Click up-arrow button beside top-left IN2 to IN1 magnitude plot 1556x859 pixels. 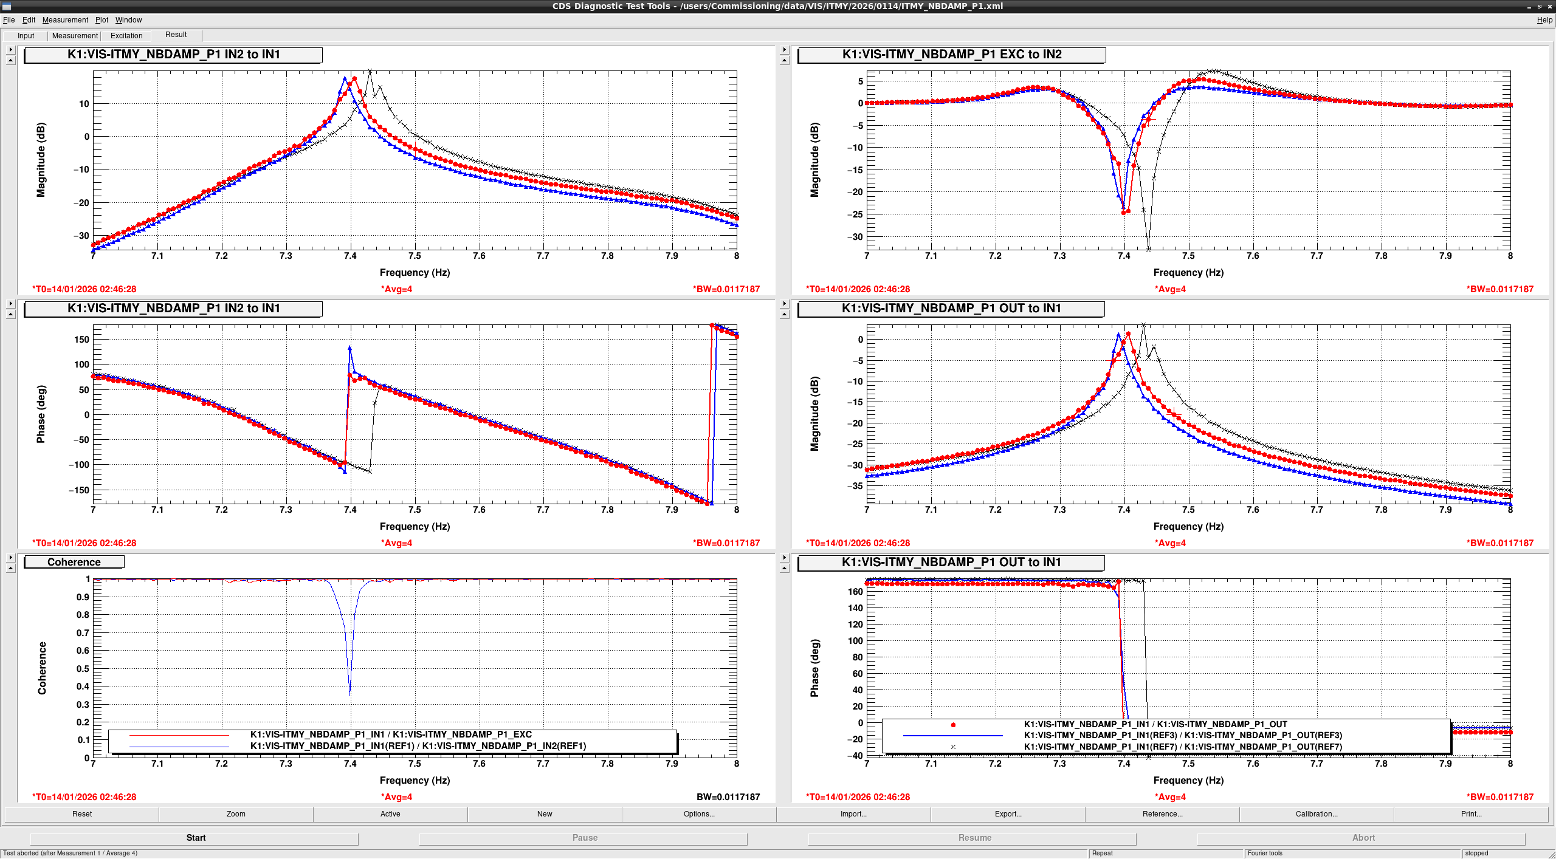[x=10, y=60]
